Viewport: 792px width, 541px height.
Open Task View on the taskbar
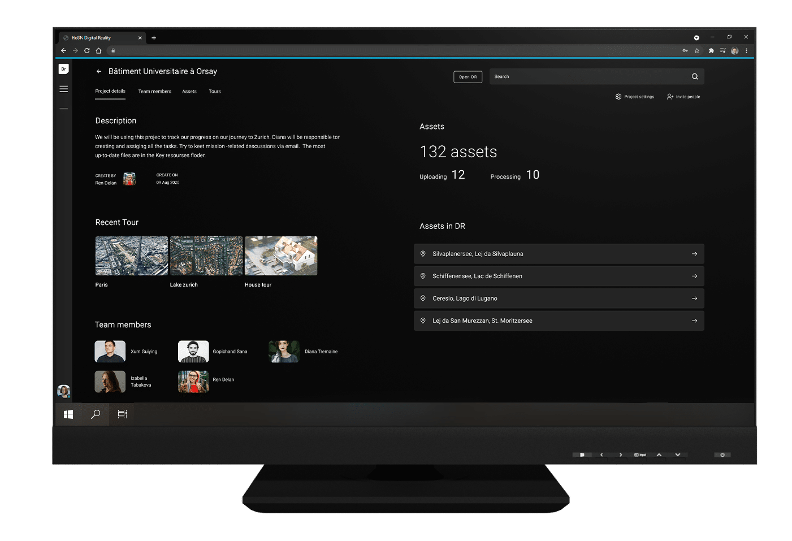point(122,414)
